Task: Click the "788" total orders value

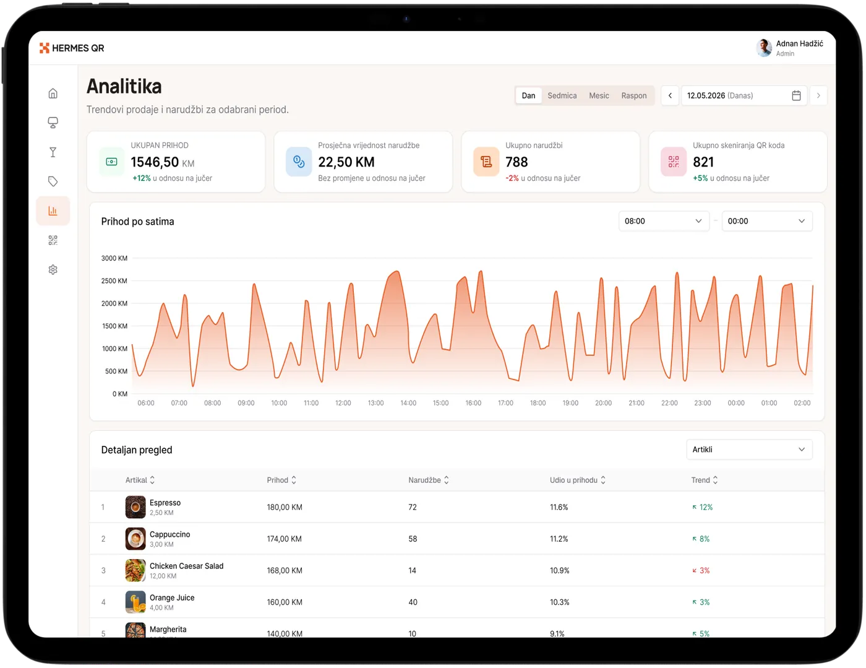Action: [x=517, y=162]
